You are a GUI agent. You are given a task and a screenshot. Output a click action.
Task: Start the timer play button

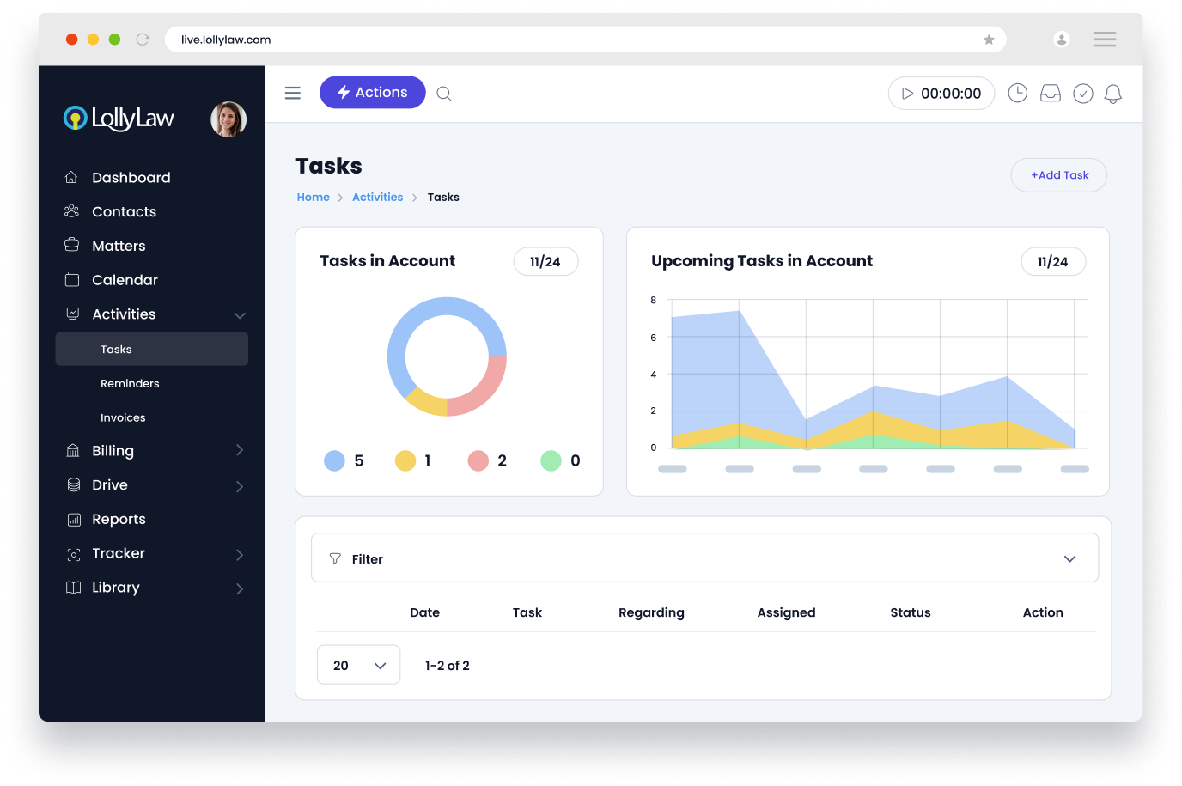point(907,94)
